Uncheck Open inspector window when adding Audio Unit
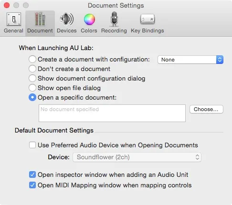Screen dimensions: 232x205 32,174
